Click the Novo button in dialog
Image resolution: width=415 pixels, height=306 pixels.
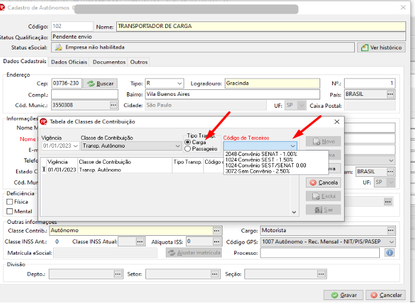pyautogui.click(x=323, y=142)
